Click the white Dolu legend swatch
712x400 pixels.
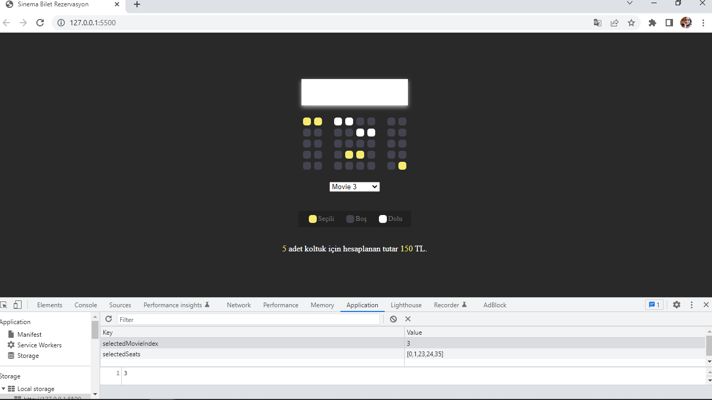pyautogui.click(x=383, y=219)
